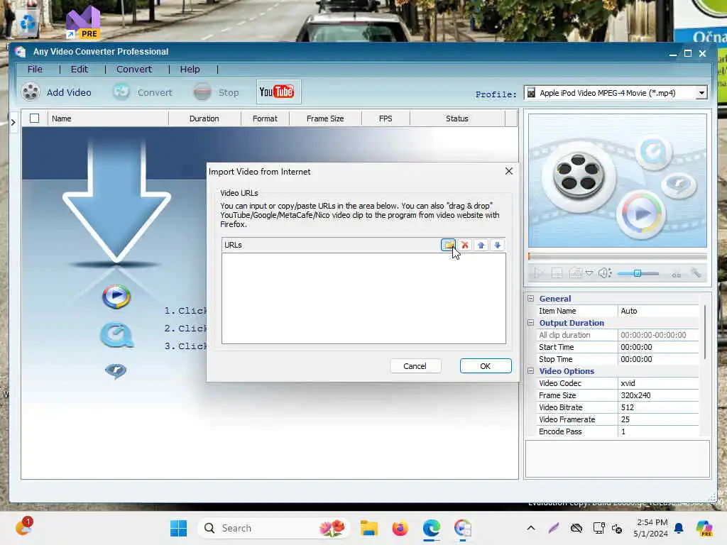Click the network monitor tray icon

(598, 528)
